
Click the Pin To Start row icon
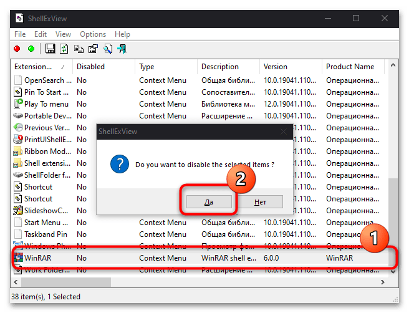tap(17, 92)
